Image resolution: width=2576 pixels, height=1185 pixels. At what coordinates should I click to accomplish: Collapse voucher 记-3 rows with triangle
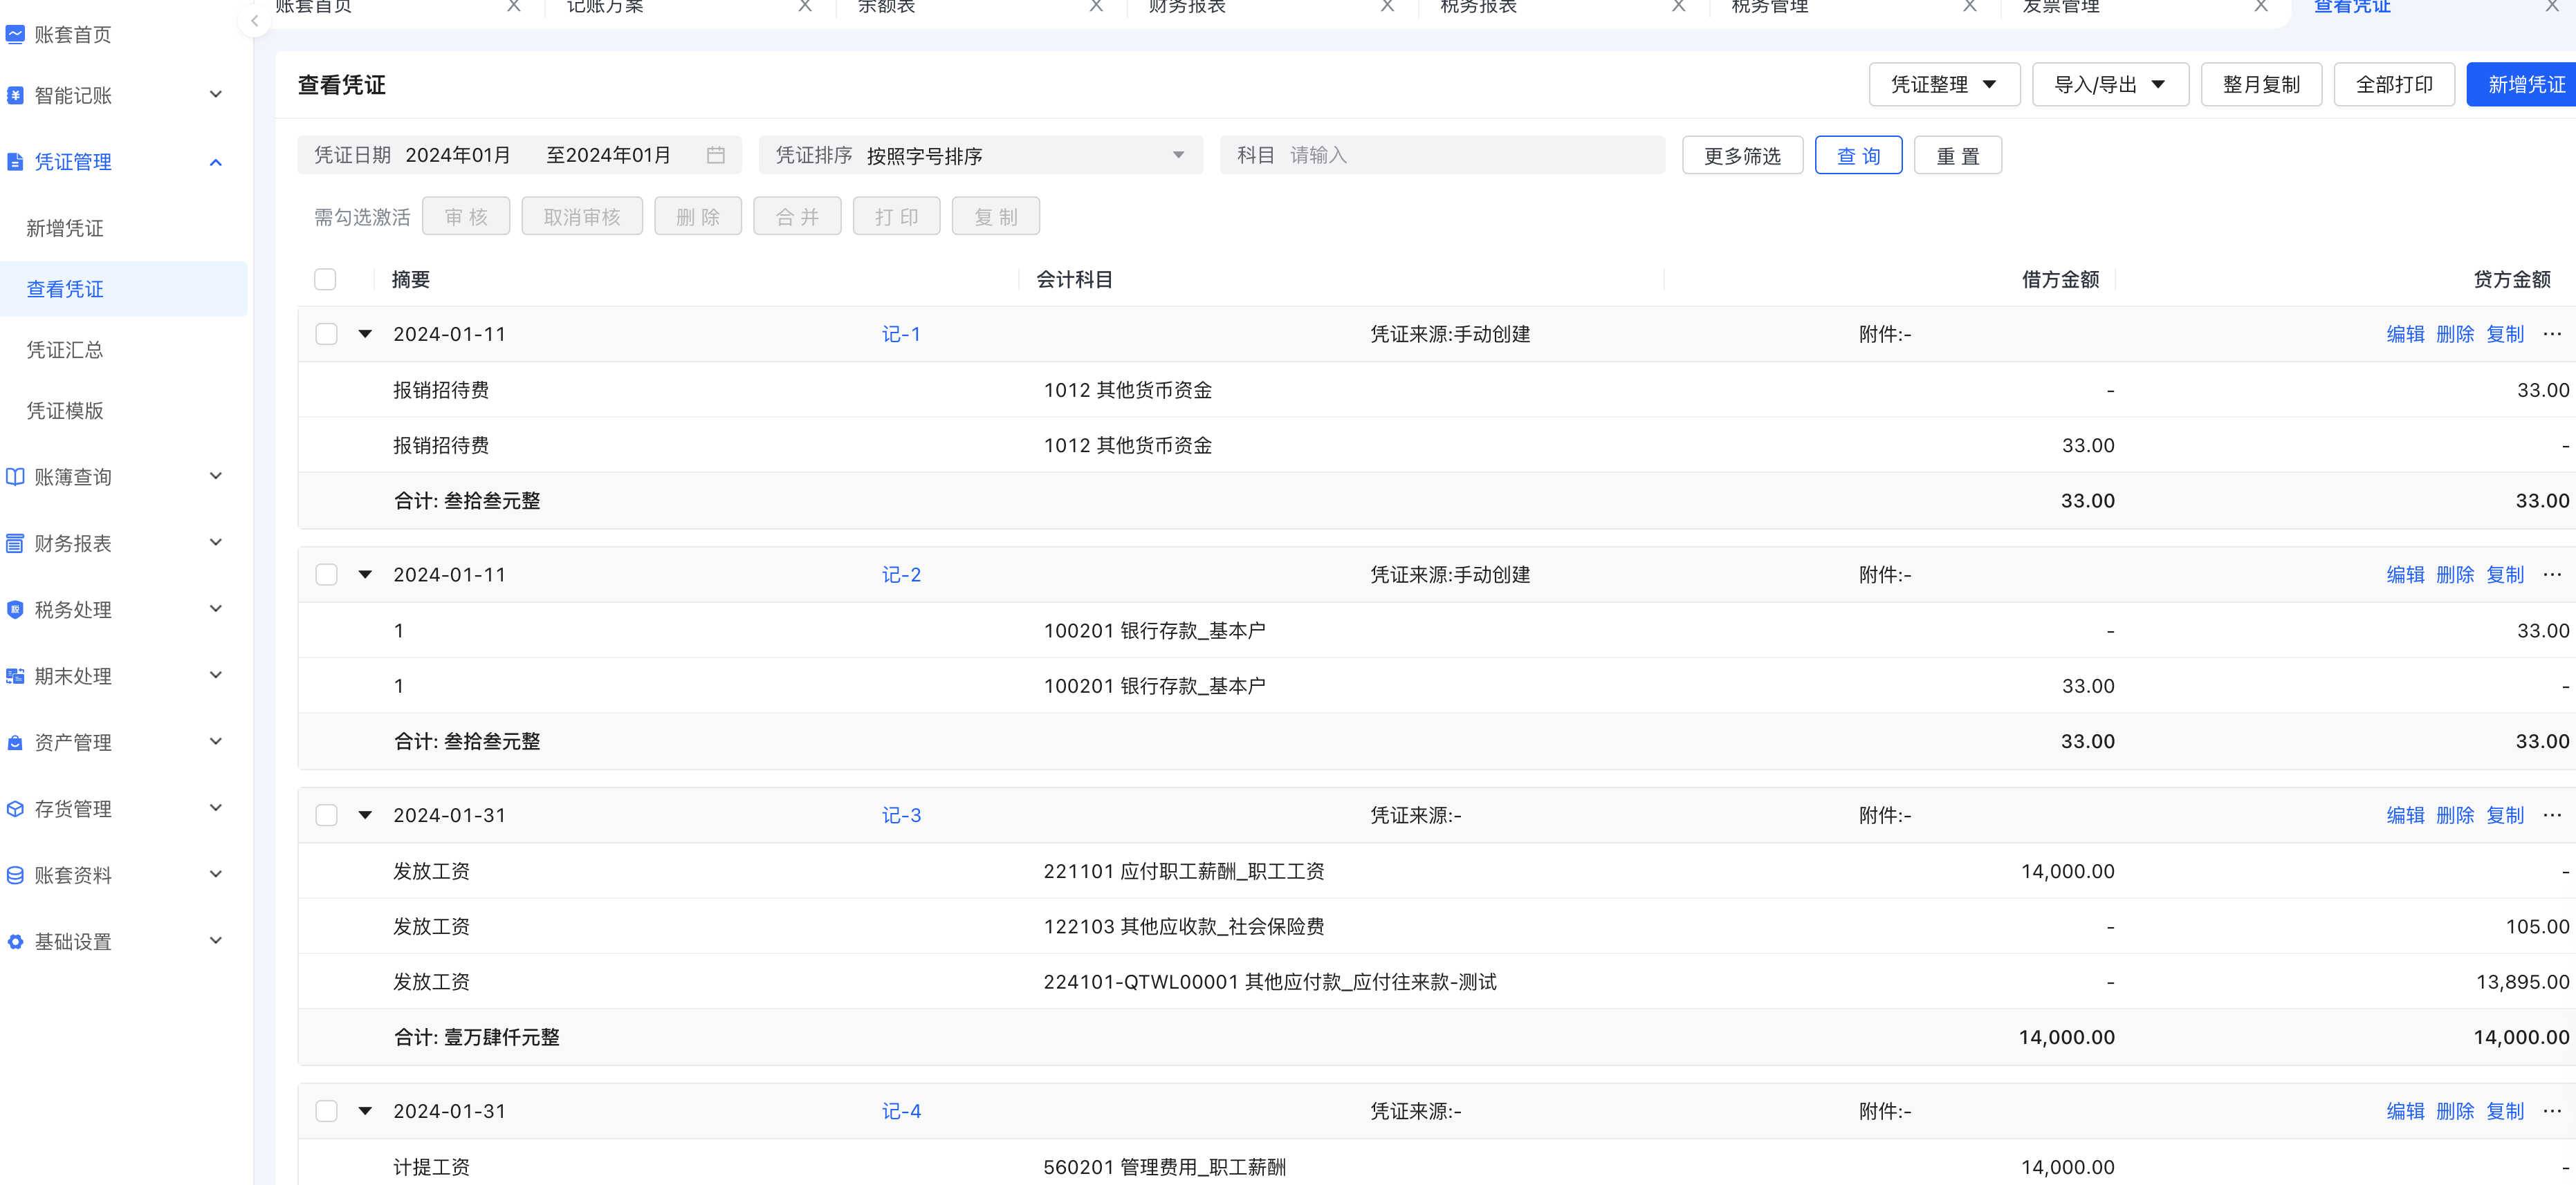pyautogui.click(x=365, y=815)
